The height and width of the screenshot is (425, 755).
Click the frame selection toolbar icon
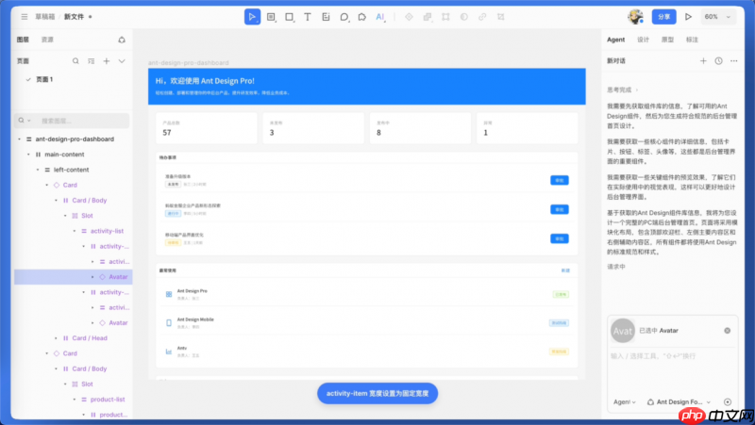click(x=445, y=17)
